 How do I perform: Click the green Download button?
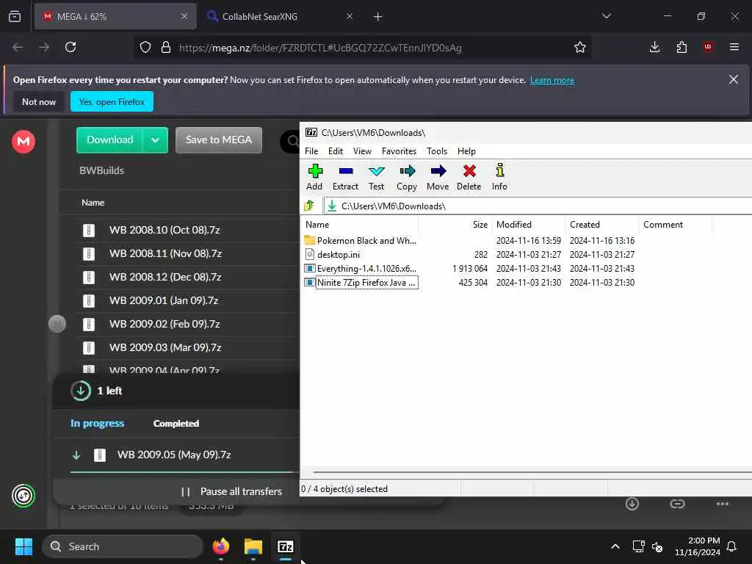click(x=110, y=140)
